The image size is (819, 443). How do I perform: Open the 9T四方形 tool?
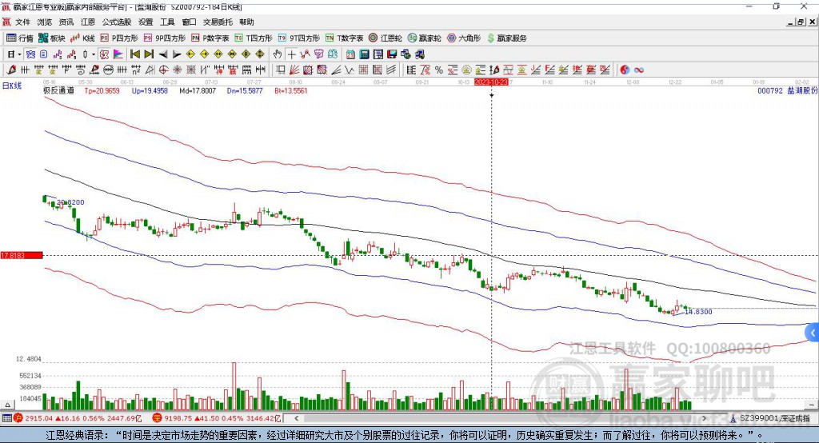[x=299, y=38]
